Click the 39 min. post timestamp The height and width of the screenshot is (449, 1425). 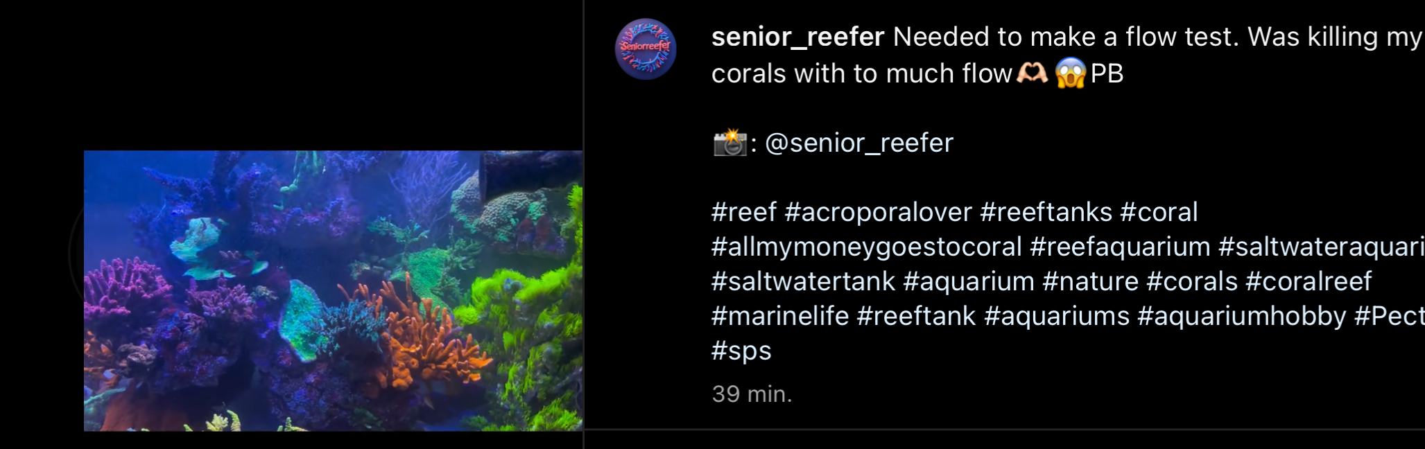752,394
